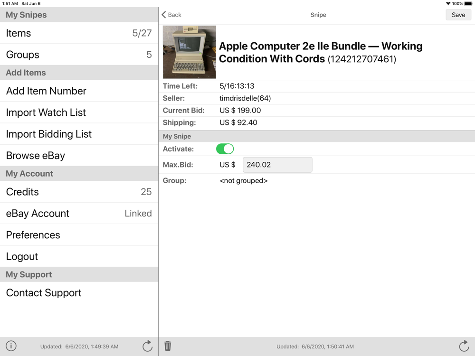Image resolution: width=475 pixels, height=356 pixels.
Task: Tap the Apple Computer 2e IIe Bundle title
Action: pos(321,52)
